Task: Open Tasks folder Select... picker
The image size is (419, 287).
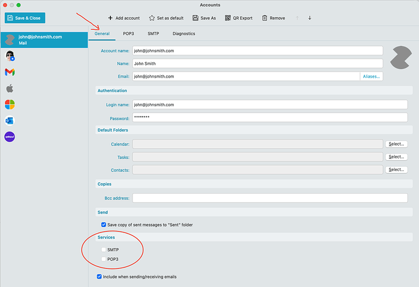Action: tap(396, 157)
